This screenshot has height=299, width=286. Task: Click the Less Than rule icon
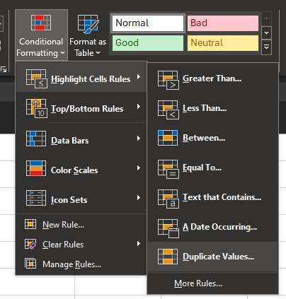(x=168, y=110)
